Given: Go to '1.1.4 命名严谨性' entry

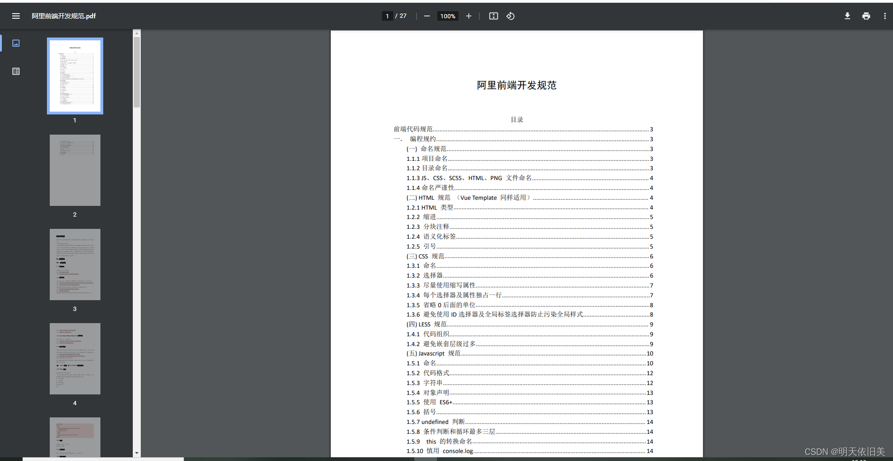Looking at the screenshot, I should 530,188.
